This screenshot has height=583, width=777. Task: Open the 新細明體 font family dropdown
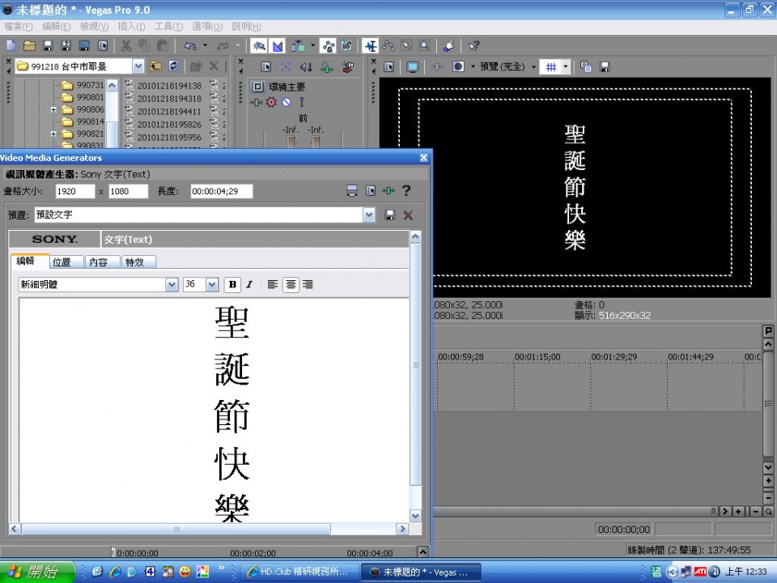coord(172,284)
